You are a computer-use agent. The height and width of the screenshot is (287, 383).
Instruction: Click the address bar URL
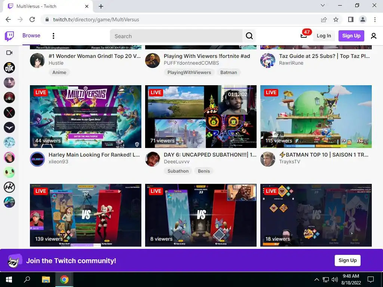tap(96, 19)
